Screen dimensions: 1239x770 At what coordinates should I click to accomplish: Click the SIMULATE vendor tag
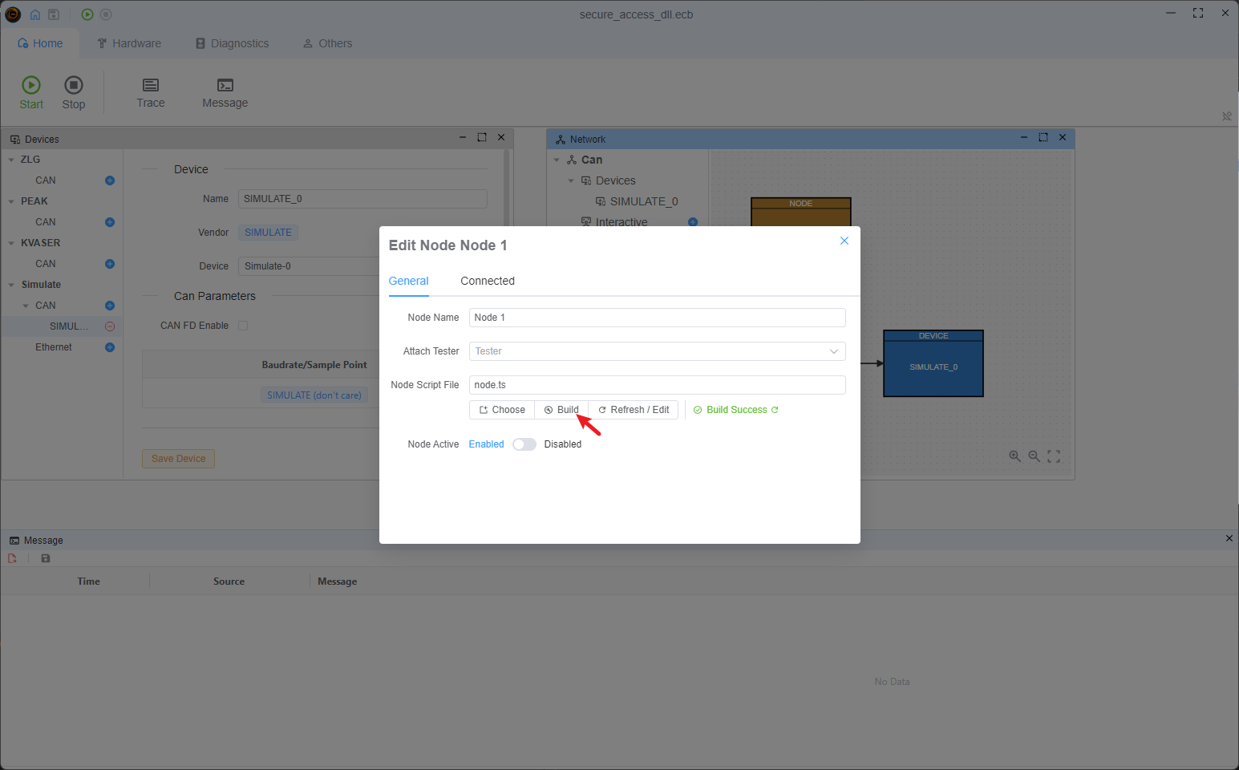coord(268,233)
